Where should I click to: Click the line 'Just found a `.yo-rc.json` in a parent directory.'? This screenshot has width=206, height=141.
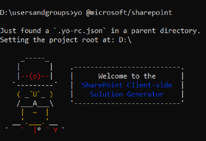click(100, 31)
